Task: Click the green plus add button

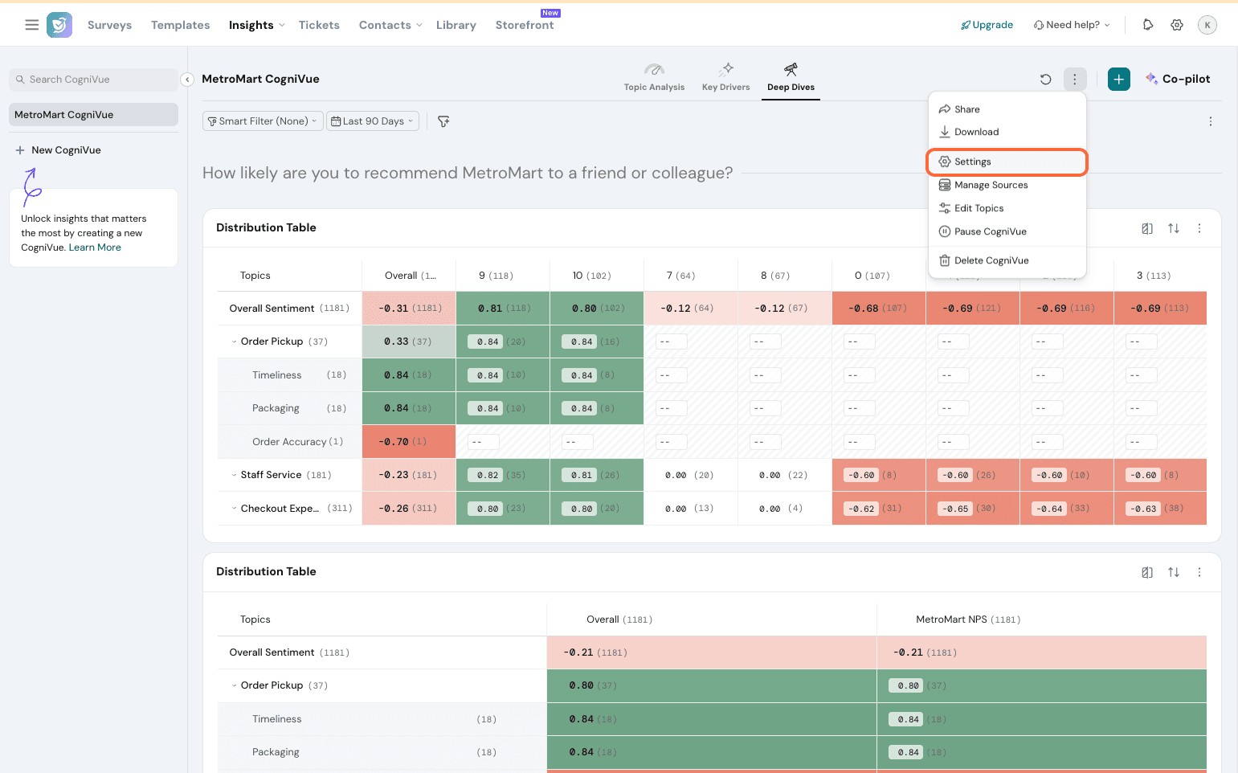Action: pyautogui.click(x=1118, y=79)
